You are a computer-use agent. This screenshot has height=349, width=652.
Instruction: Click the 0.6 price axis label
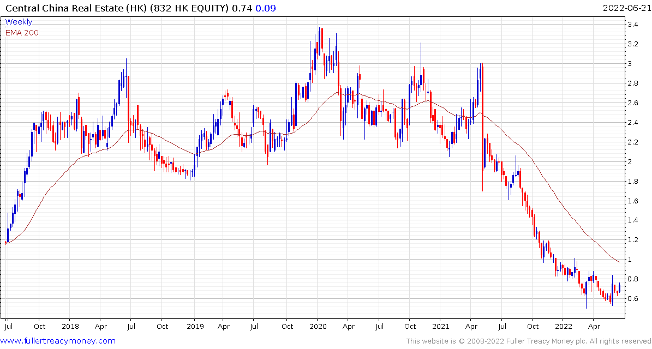tap(633, 299)
